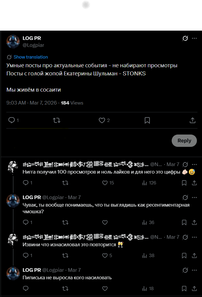Like the first reply with 15 likes
Viewport: 202px width, 297px height.
click(x=105, y=183)
